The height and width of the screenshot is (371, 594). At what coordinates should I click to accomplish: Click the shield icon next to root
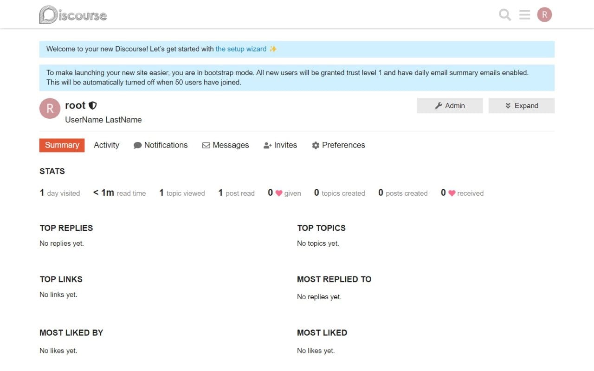[x=93, y=105]
